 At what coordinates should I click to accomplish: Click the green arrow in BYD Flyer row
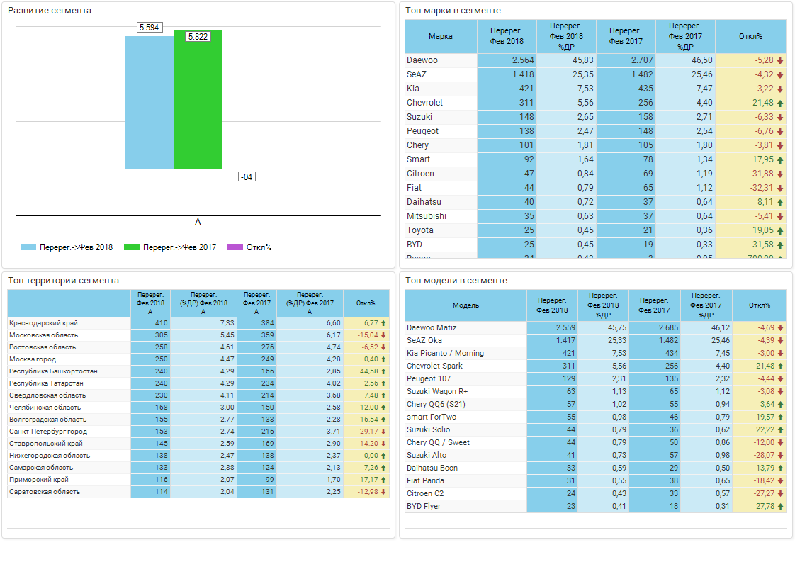(780, 507)
